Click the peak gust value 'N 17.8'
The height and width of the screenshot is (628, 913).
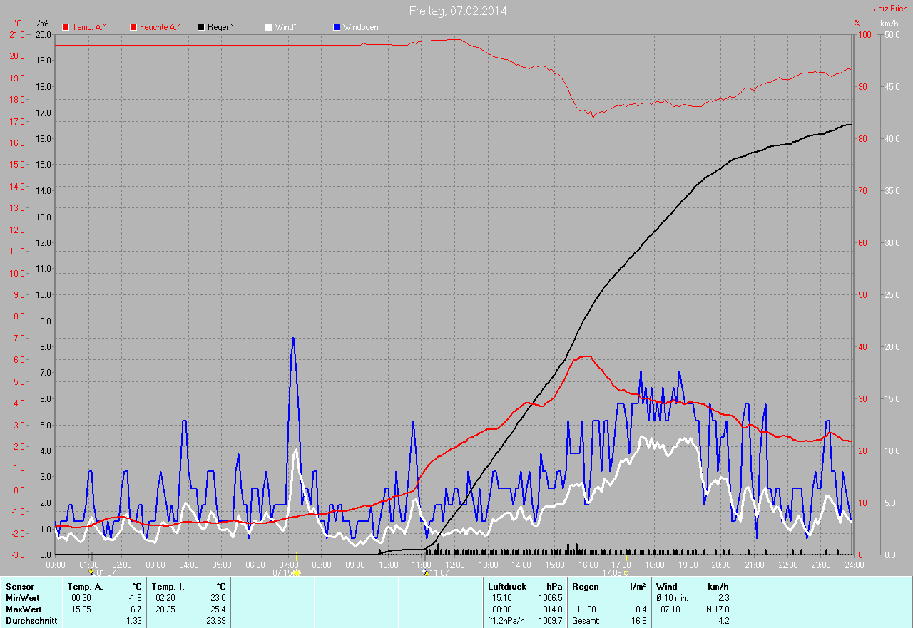point(718,609)
